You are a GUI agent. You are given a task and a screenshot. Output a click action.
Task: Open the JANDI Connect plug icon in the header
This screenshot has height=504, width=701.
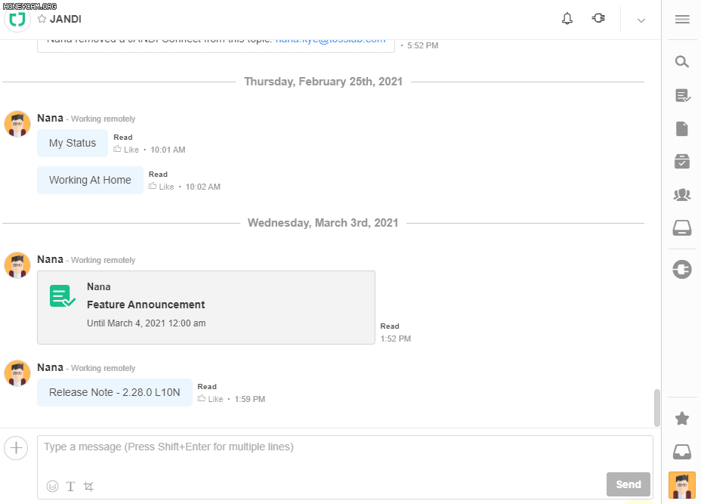pyautogui.click(x=598, y=18)
